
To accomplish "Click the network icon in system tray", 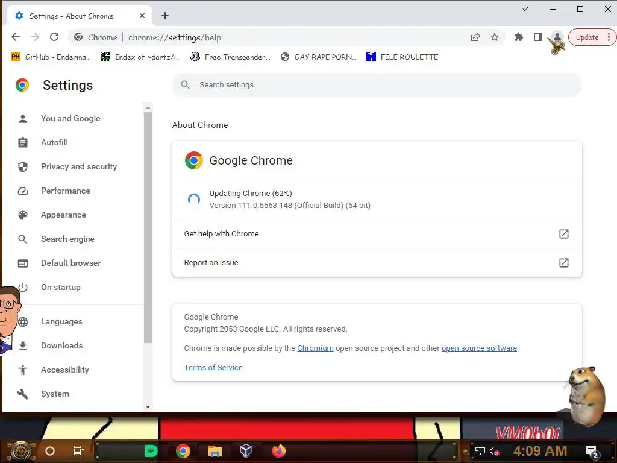I will 480,451.
